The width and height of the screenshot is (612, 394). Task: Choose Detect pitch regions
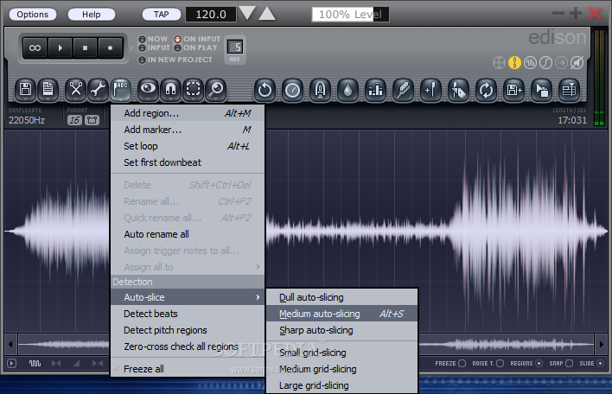tap(188, 330)
